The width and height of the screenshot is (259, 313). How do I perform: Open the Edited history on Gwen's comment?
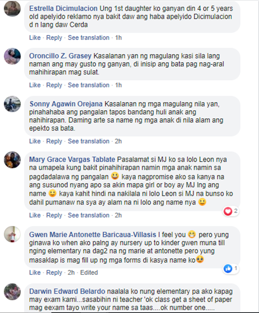tap(89, 273)
